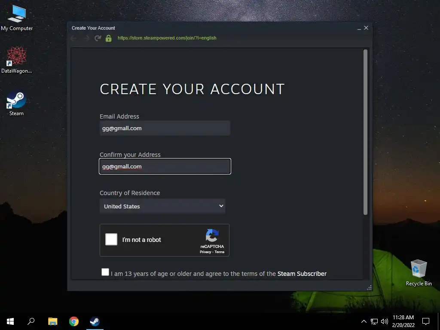Click the Confirm your Address field

(x=165, y=166)
